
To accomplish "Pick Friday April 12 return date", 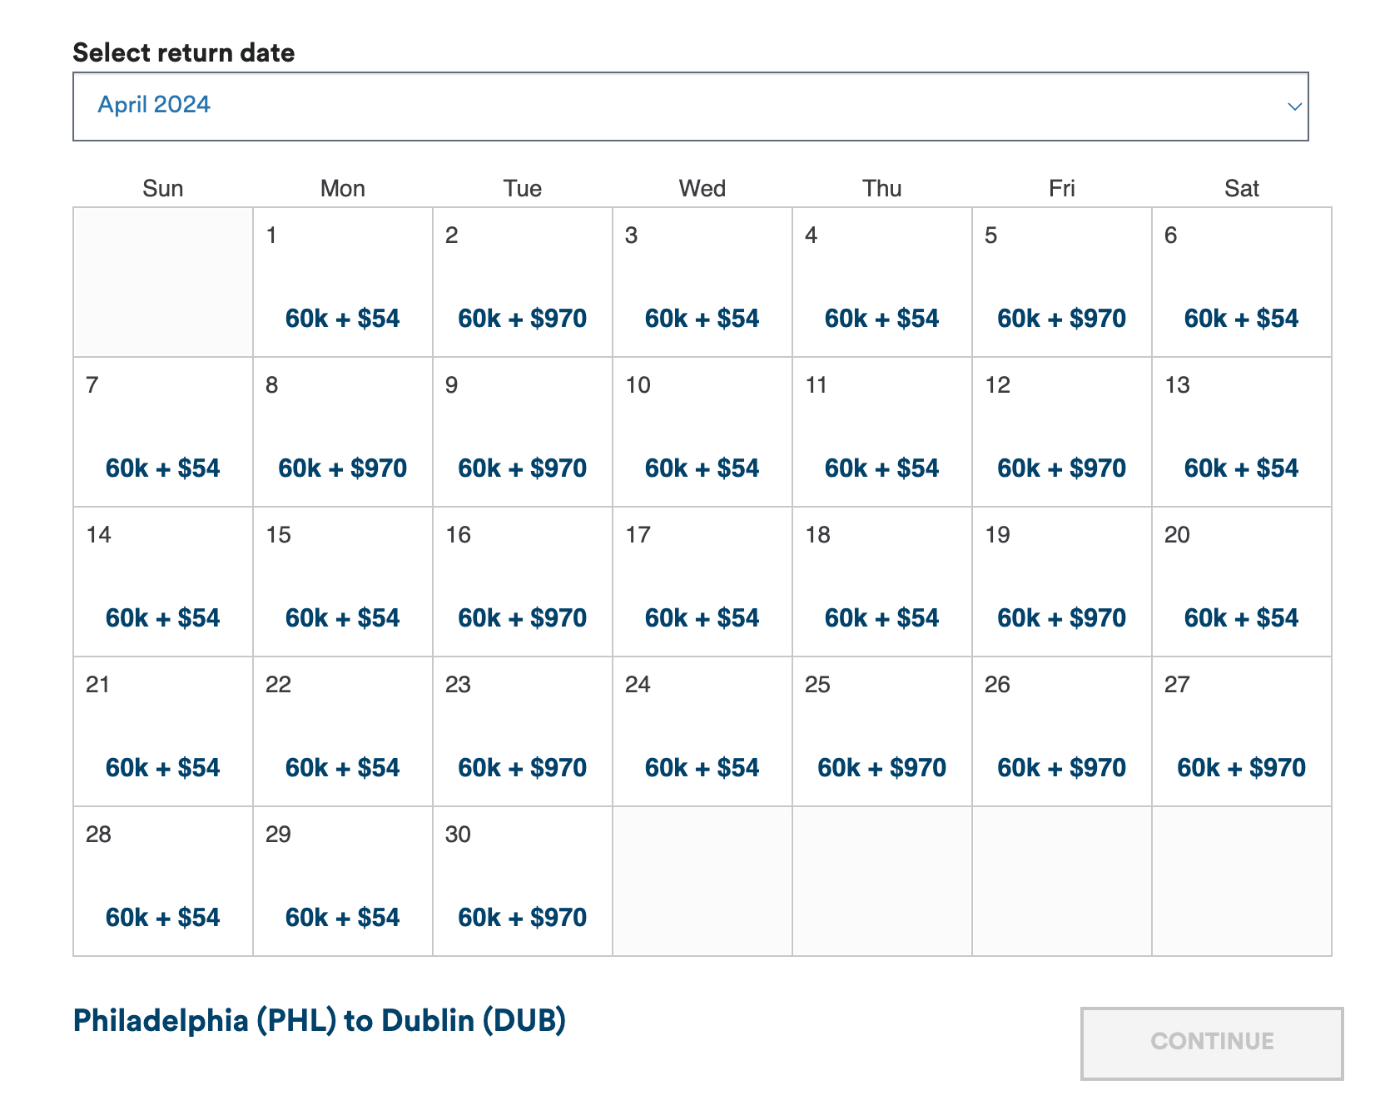I will click(x=1061, y=433).
